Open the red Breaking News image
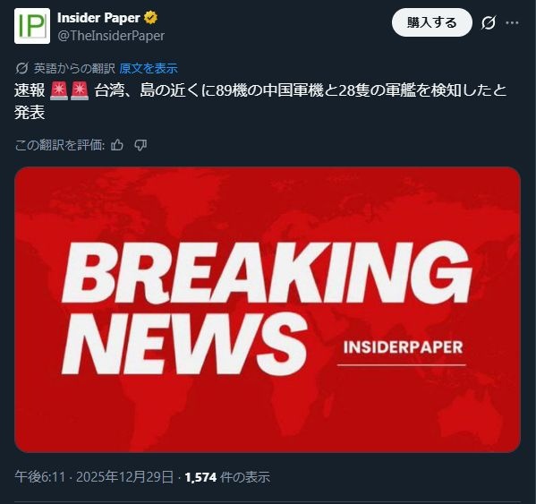The width and height of the screenshot is (536, 504). coord(268,310)
